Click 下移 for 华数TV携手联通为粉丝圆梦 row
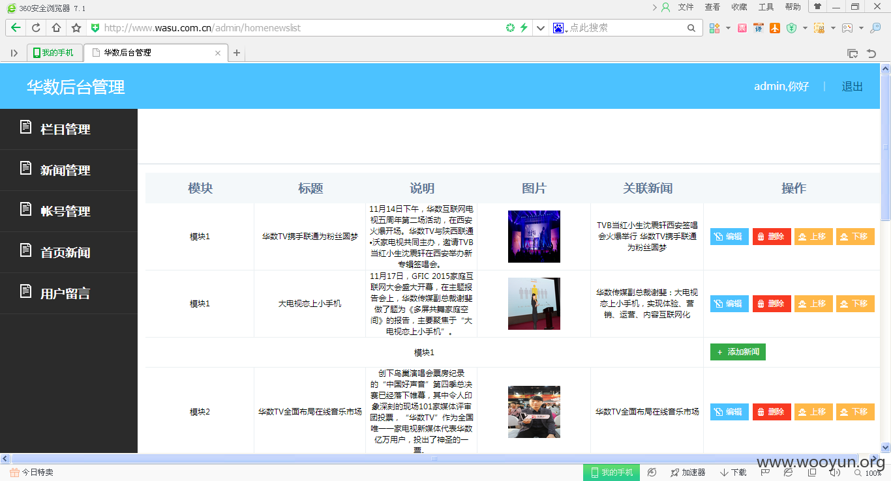Image resolution: width=891 pixels, height=481 pixels. [855, 237]
